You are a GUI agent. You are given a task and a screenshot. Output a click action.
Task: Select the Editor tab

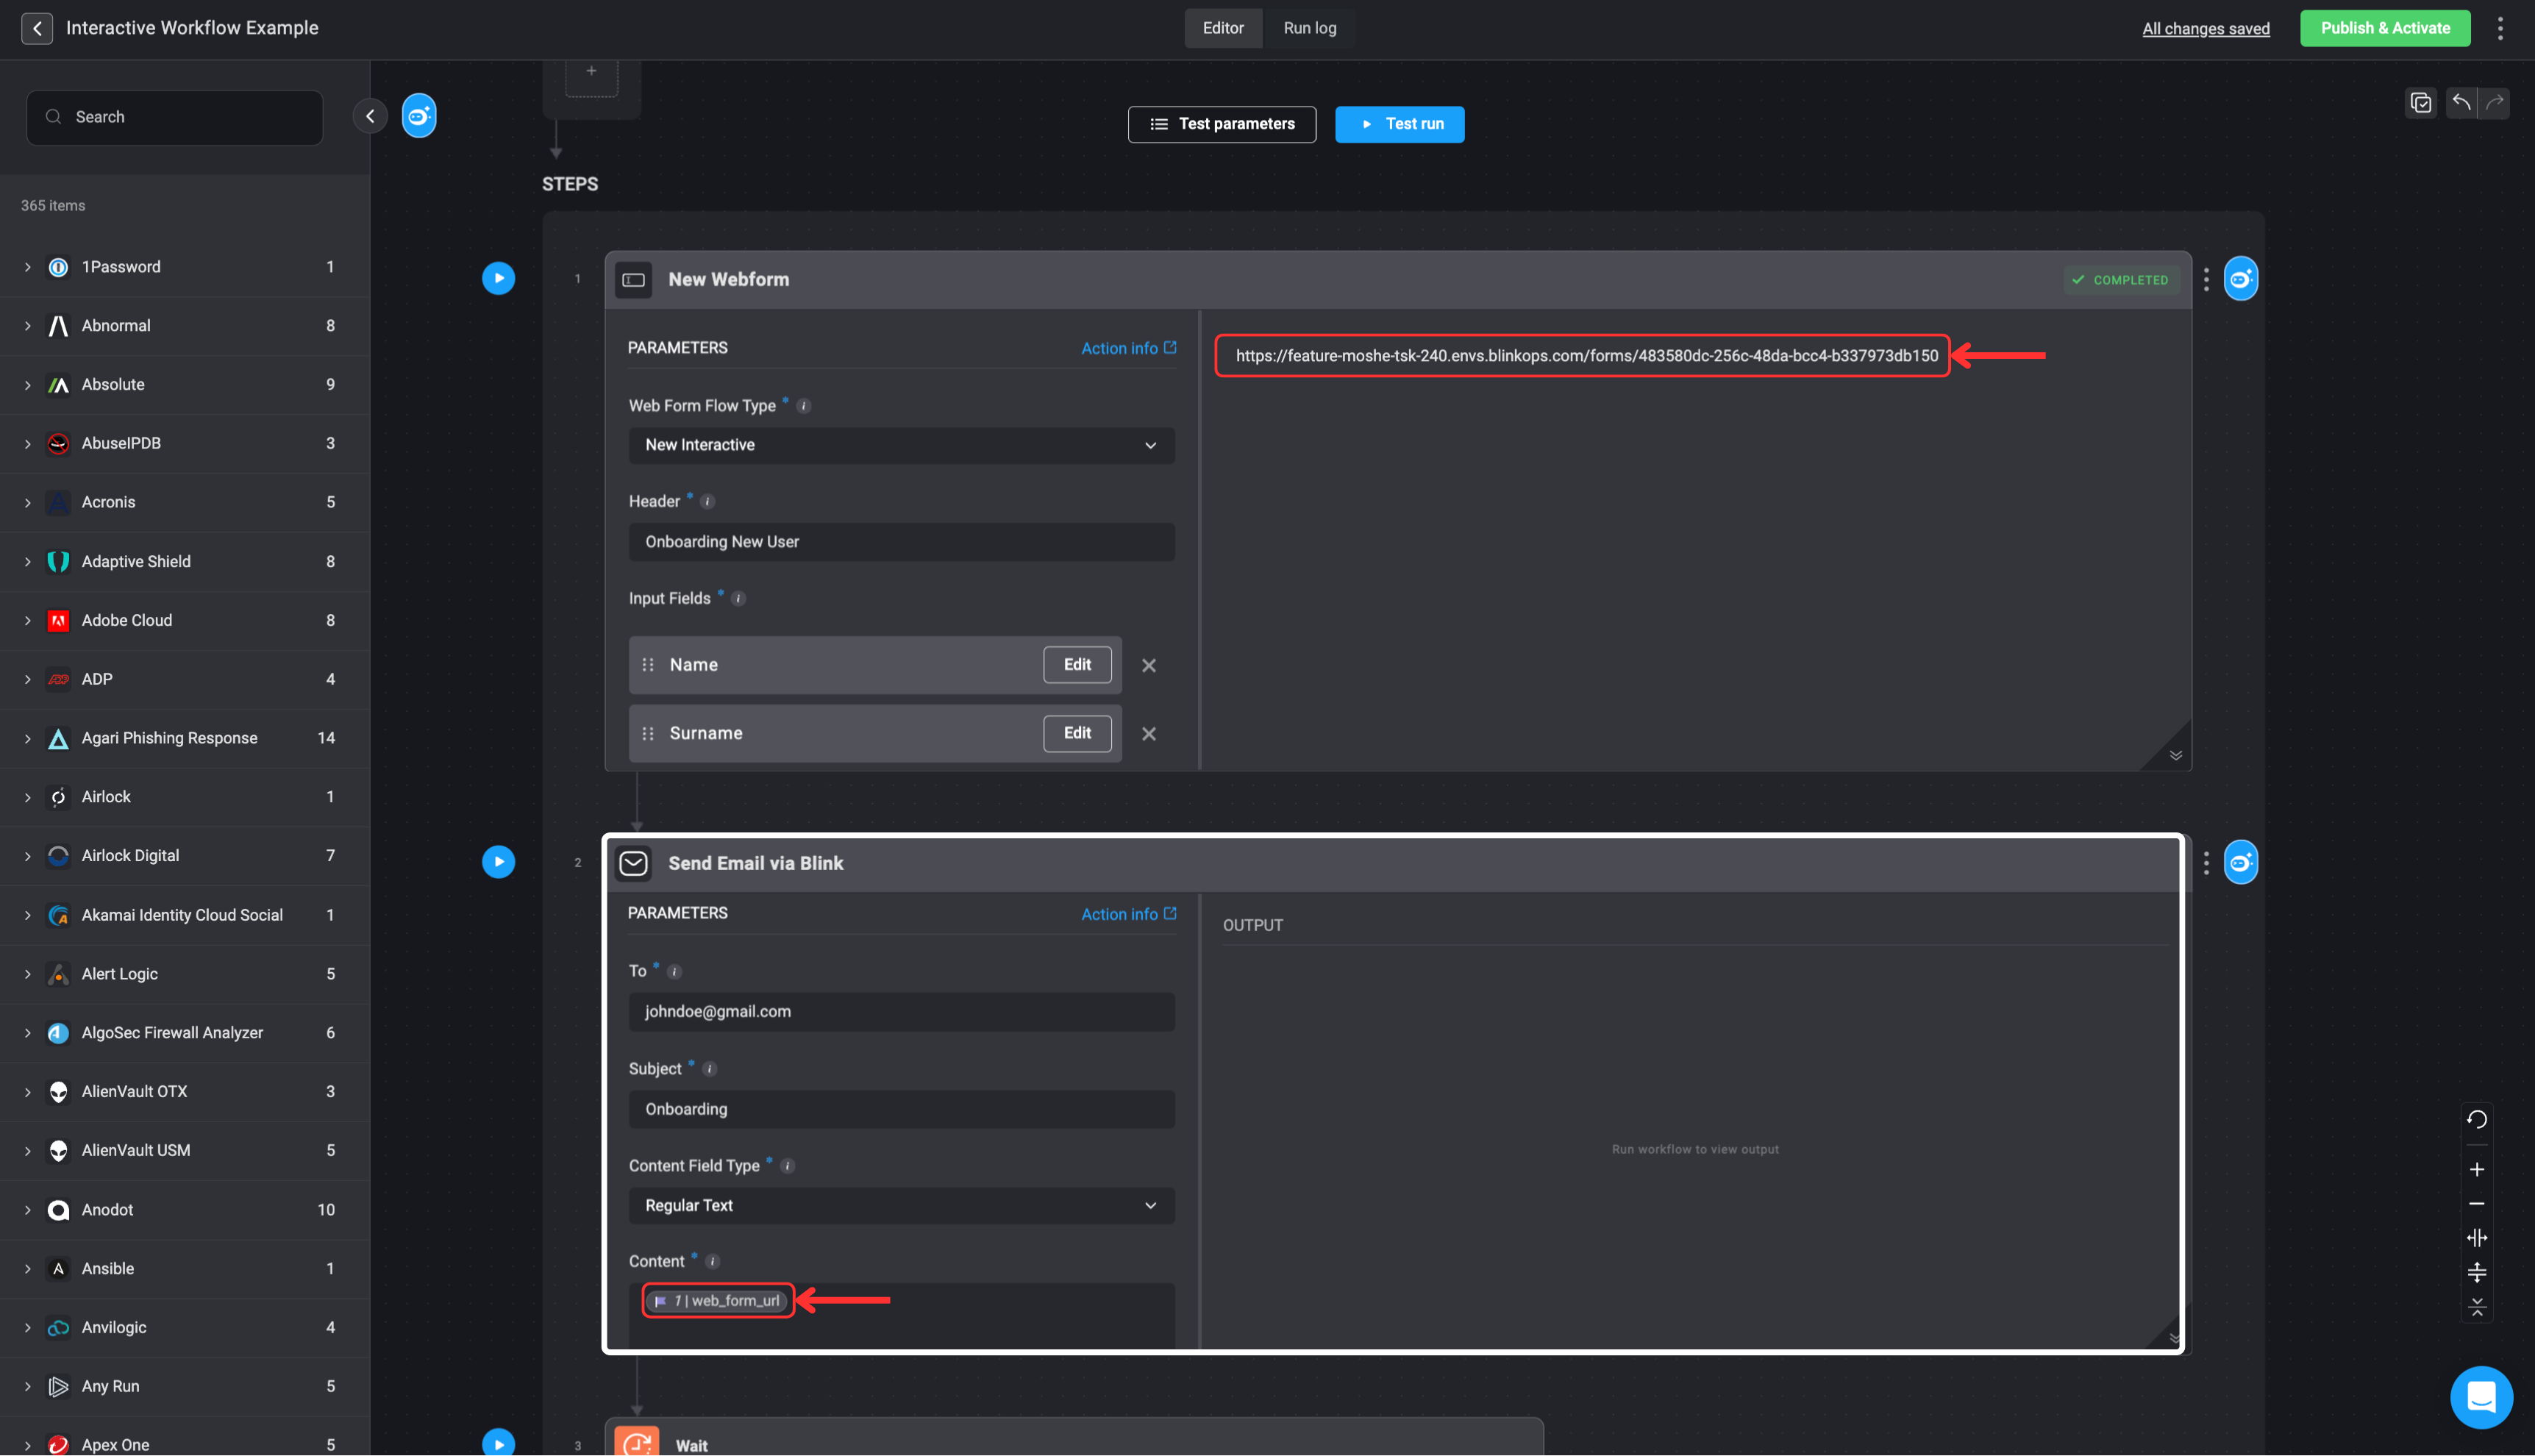coord(1222,28)
